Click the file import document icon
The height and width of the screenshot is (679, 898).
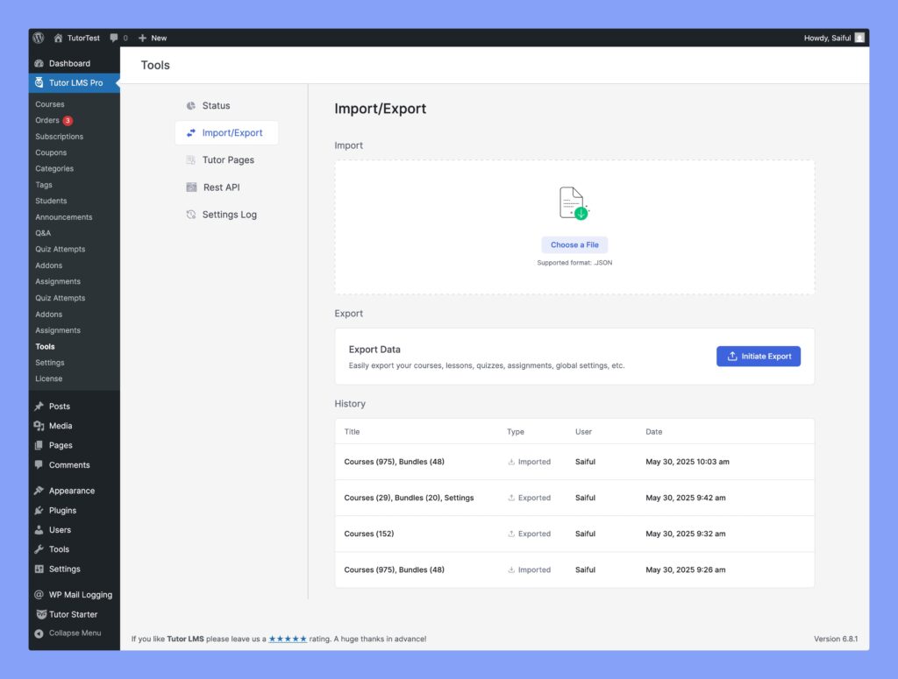tap(574, 203)
